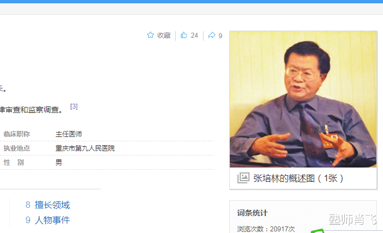The width and height of the screenshot is (383, 233).
Task: Click the number 8 catalog index
Action: tap(28, 205)
